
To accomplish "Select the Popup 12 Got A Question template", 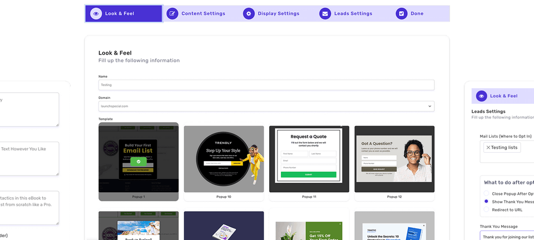I will pos(394,162).
